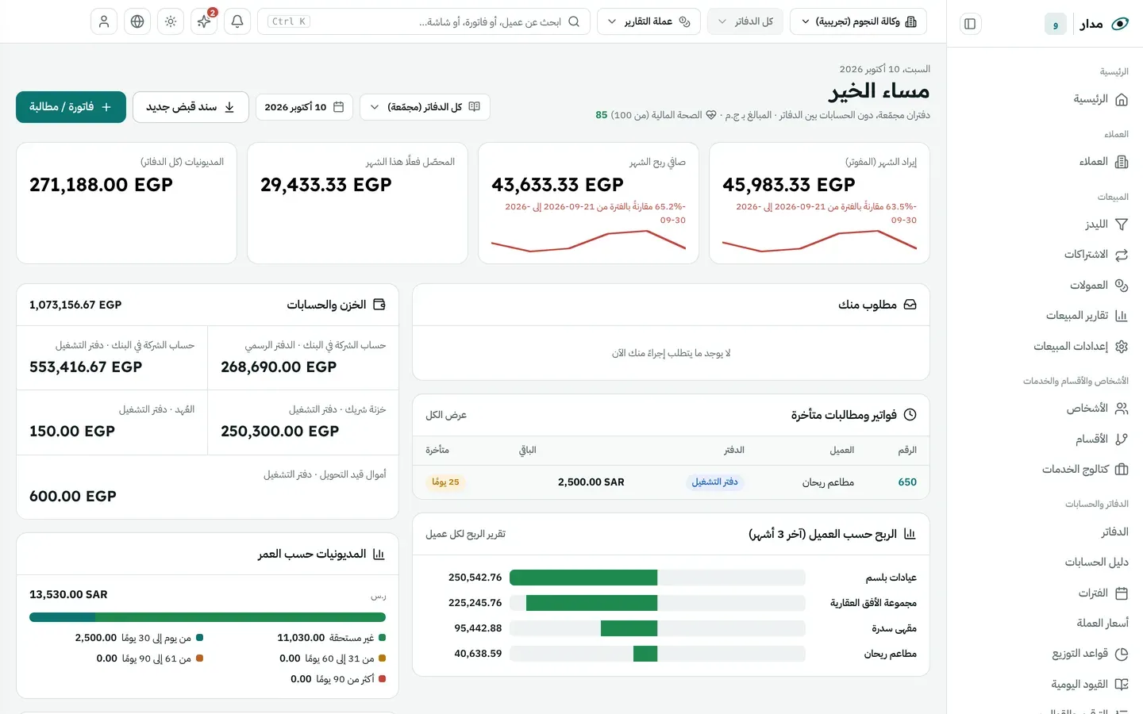The image size is (1143, 714).
Task: Click the globe language icon
Action: pyautogui.click(x=137, y=21)
